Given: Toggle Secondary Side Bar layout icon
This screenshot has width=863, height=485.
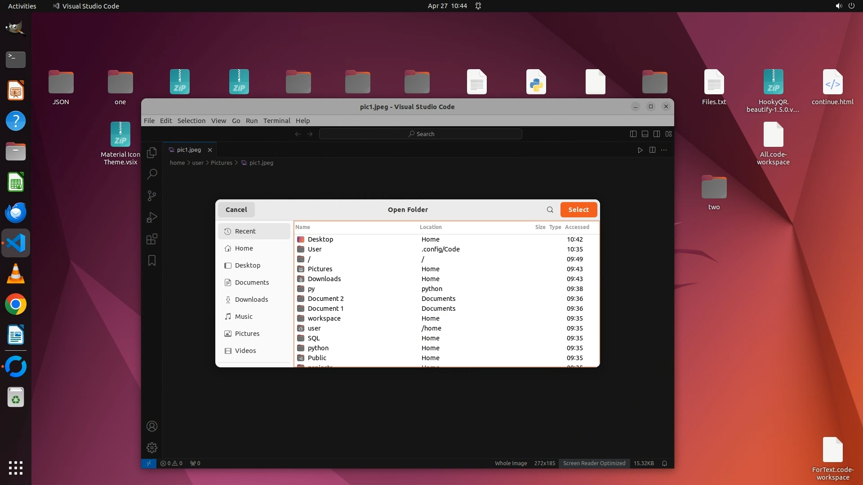Looking at the screenshot, I should 657,134.
